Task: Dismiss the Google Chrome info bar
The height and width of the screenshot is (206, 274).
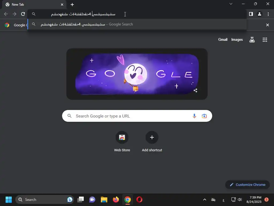Action: 267,25
